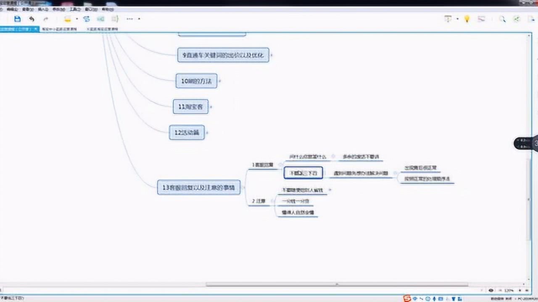The image size is (538, 302).
Task: Click the redo arrow icon
Action: click(x=46, y=19)
